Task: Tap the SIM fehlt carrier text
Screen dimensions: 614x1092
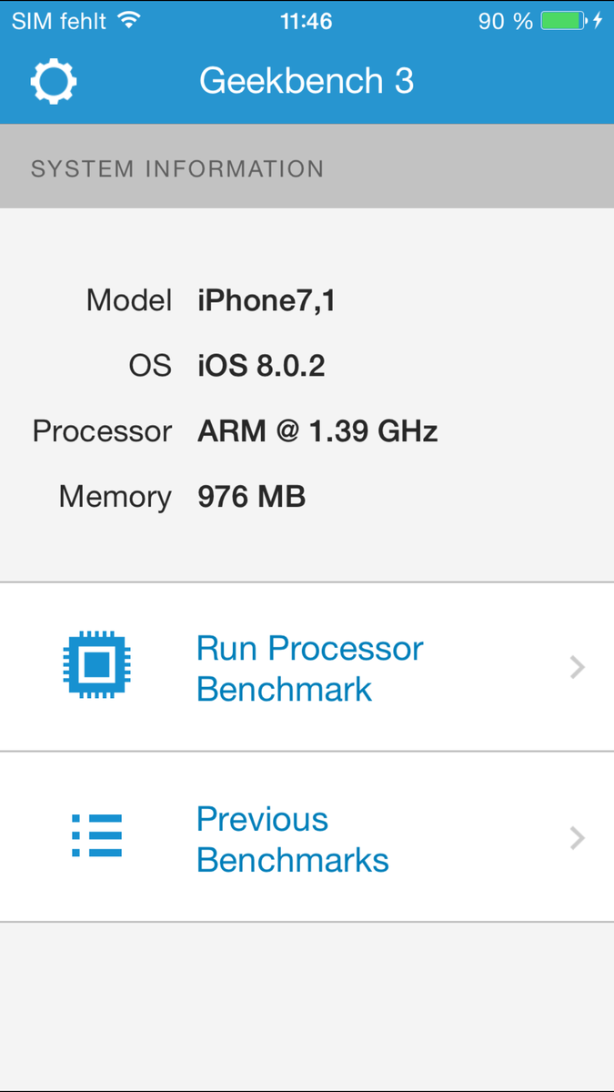Action: click(59, 20)
